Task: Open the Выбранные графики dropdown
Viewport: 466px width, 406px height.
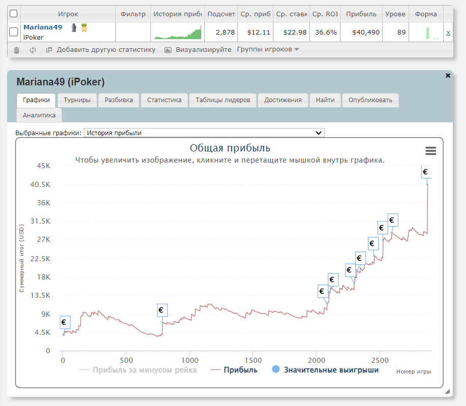Action: coord(204,133)
